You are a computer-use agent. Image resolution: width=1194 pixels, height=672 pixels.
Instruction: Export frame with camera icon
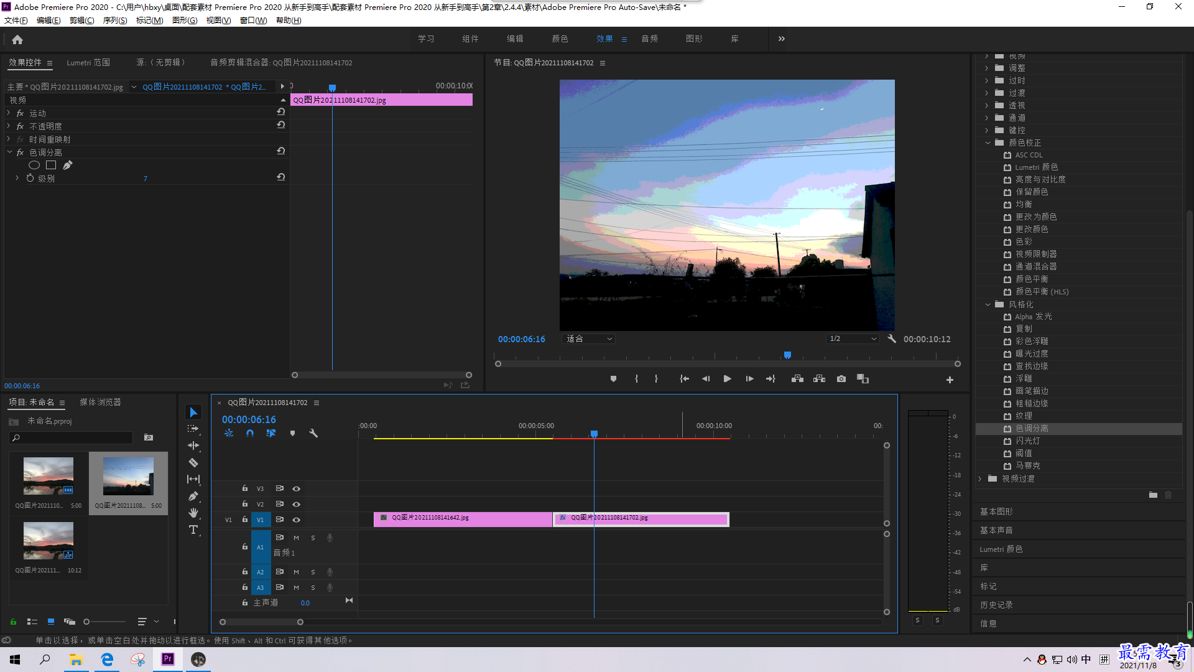[x=841, y=379]
